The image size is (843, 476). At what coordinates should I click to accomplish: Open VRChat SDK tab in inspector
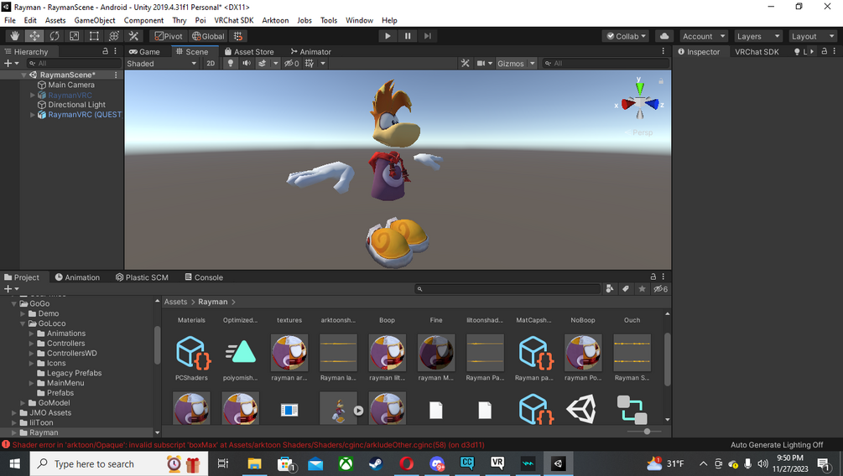coord(757,52)
